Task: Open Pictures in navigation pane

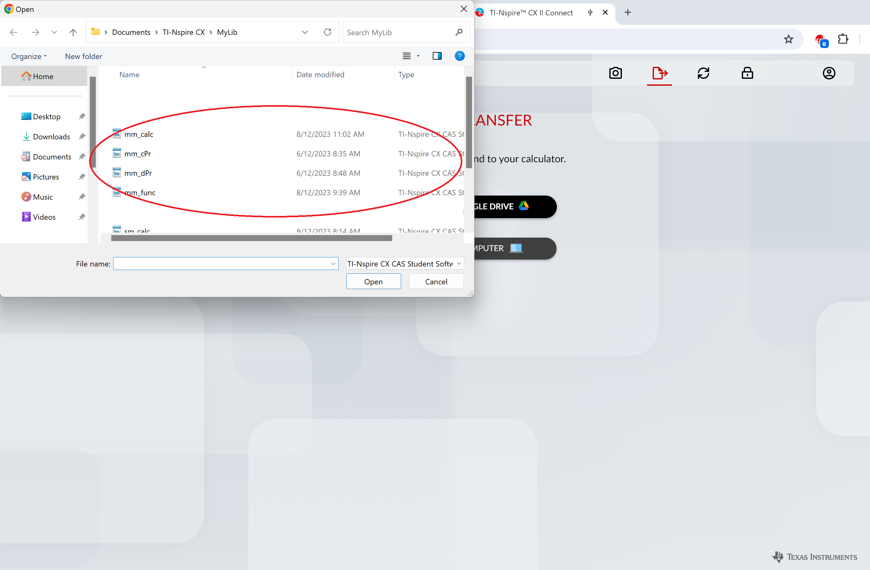Action: coord(46,177)
